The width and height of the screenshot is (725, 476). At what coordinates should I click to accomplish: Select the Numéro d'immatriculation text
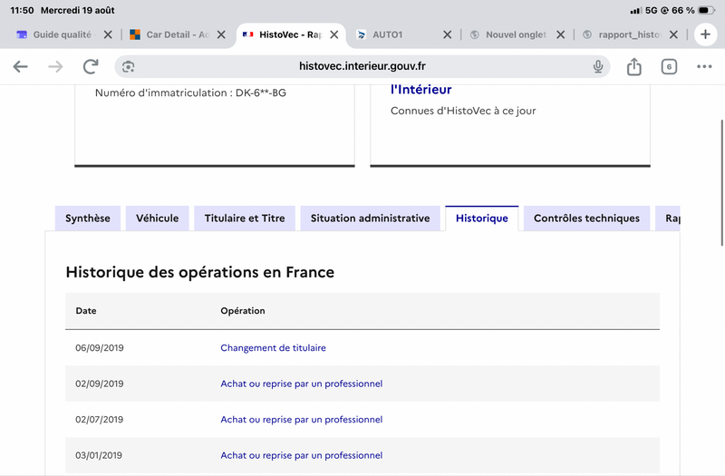[190, 92]
